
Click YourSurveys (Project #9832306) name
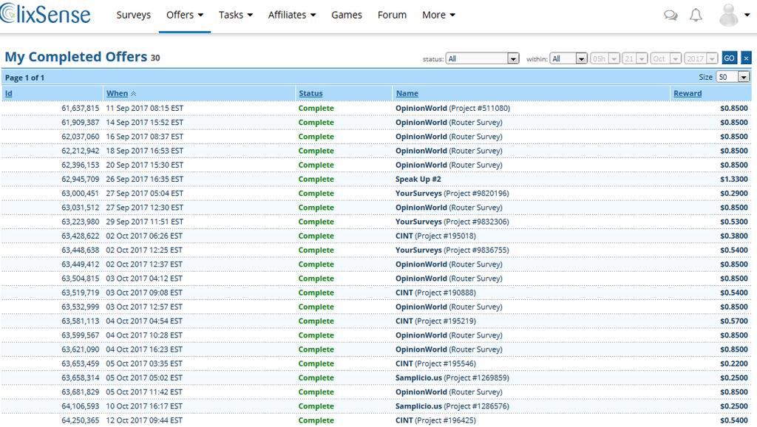[452, 222]
